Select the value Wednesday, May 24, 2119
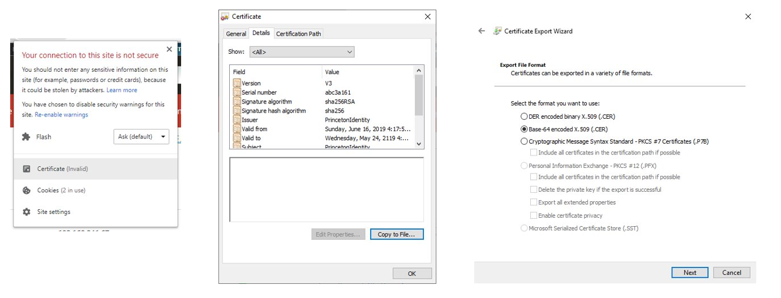This screenshot has width=781, height=298. pyautogui.click(x=367, y=138)
